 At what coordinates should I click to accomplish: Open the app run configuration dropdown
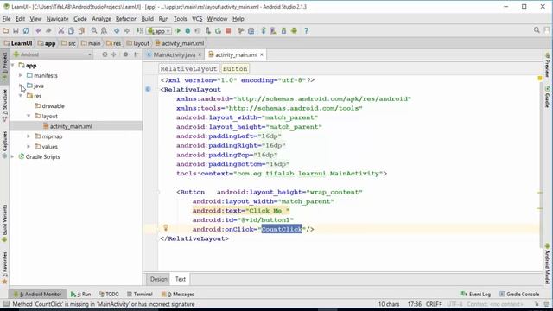[x=159, y=31]
